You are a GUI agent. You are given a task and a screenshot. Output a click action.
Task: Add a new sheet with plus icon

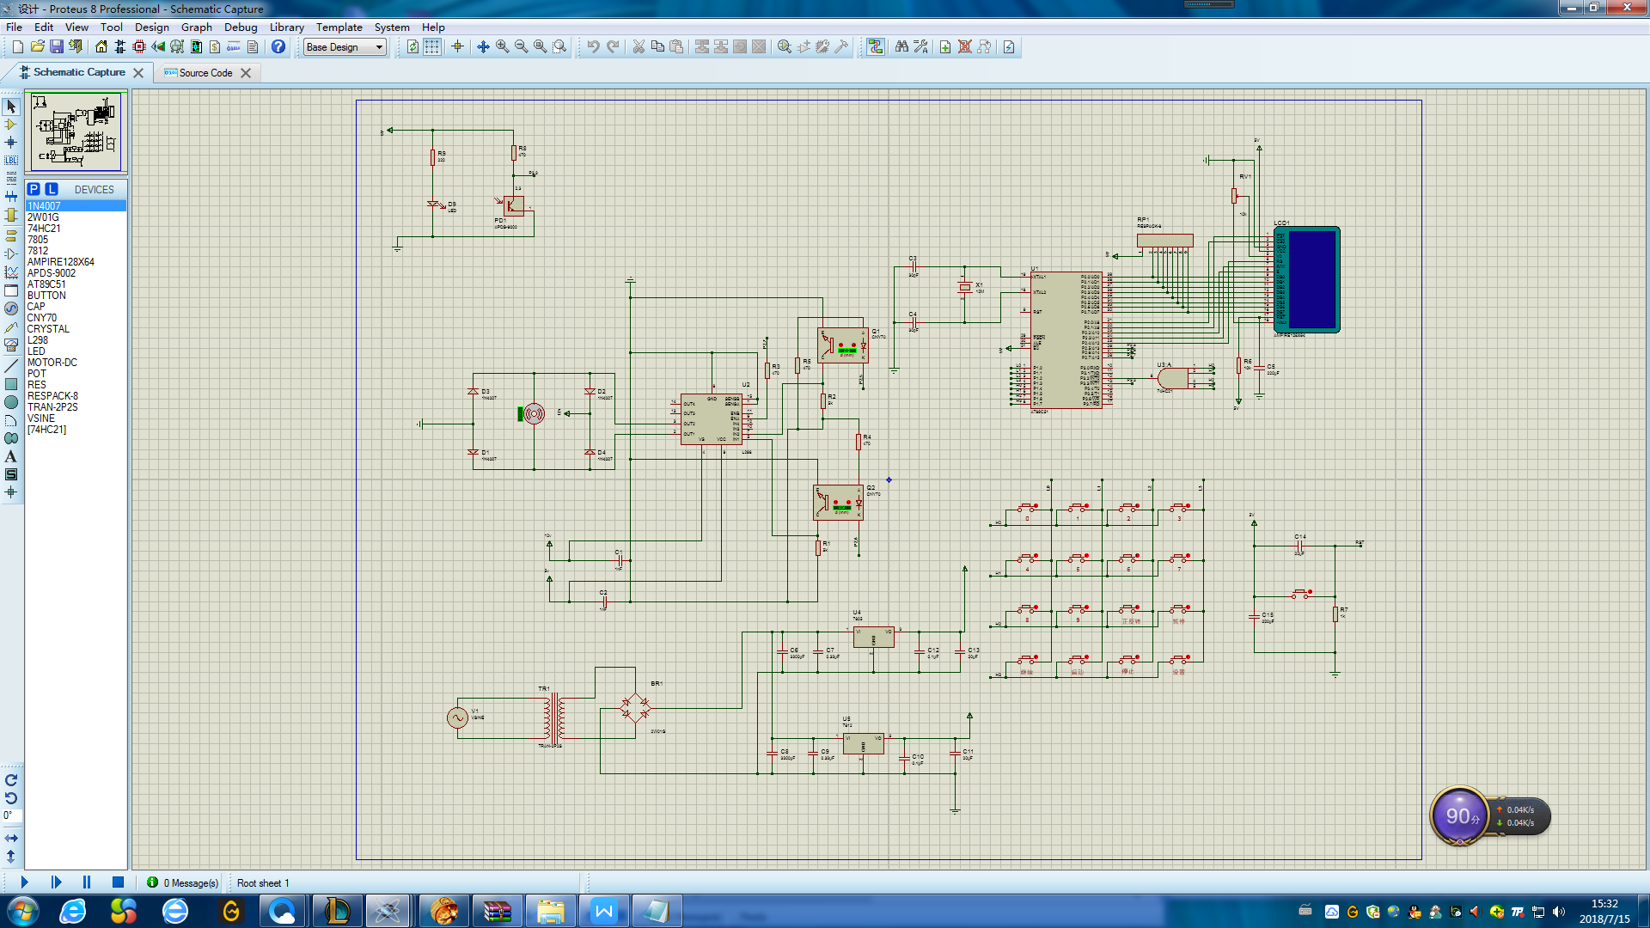click(x=945, y=47)
